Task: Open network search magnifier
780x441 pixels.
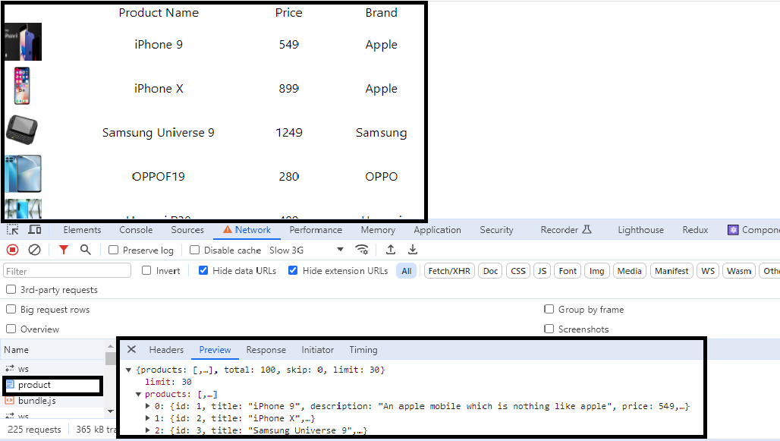Action: (x=86, y=250)
